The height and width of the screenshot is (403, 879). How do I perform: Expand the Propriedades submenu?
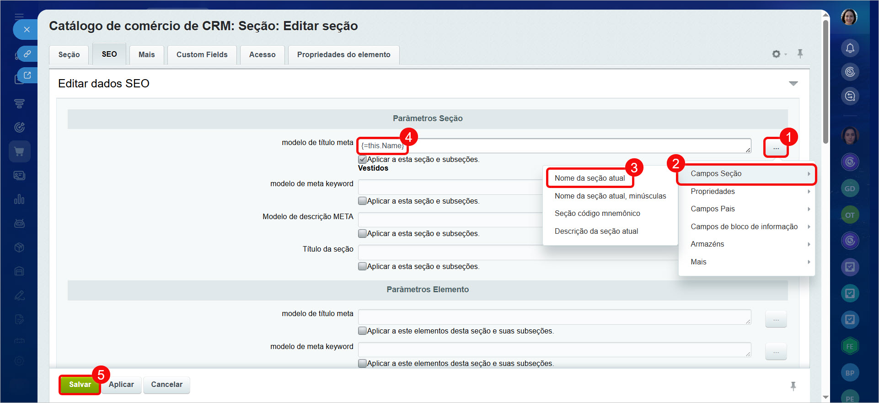pyautogui.click(x=746, y=191)
